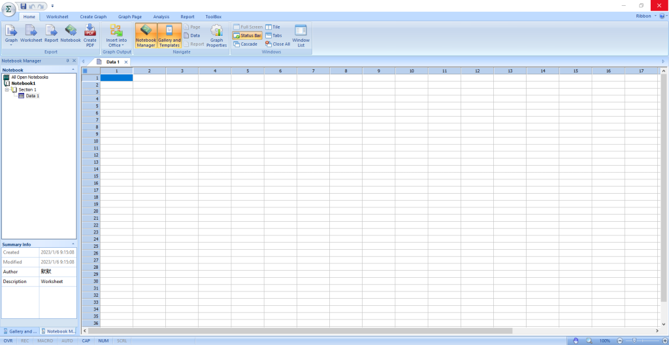
Task: Open the Graph Properties panel
Action: click(216, 35)
